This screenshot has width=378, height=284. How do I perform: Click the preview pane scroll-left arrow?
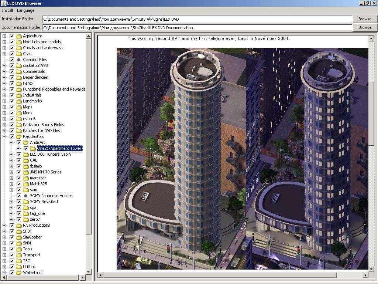point(101,275)
